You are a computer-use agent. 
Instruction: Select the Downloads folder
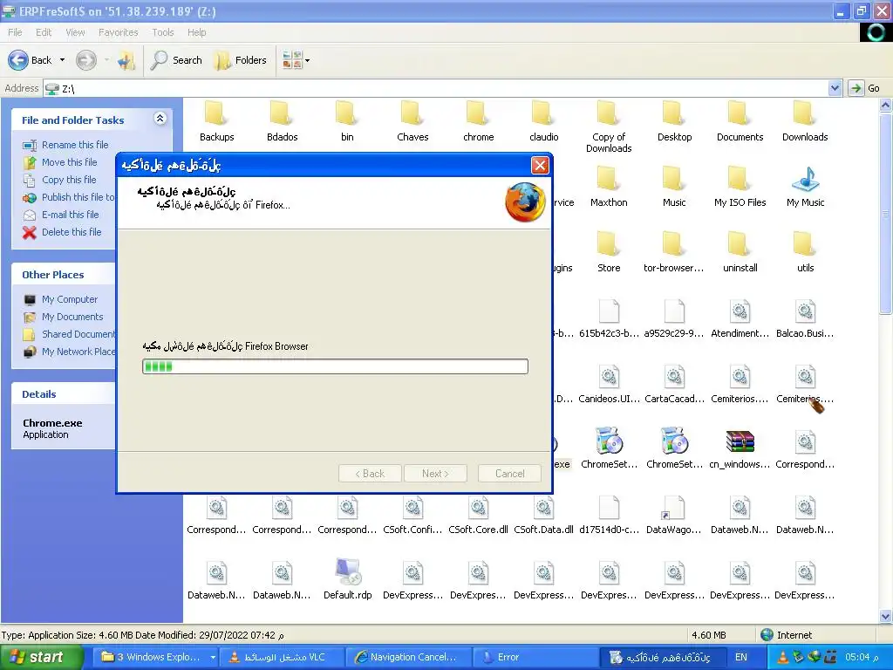pos(805,120)
